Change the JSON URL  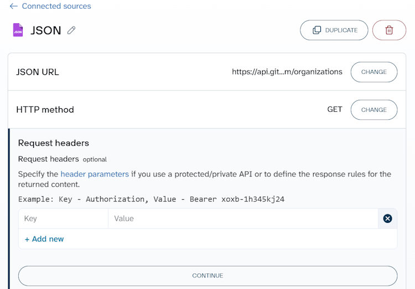(x=373, y=72)
